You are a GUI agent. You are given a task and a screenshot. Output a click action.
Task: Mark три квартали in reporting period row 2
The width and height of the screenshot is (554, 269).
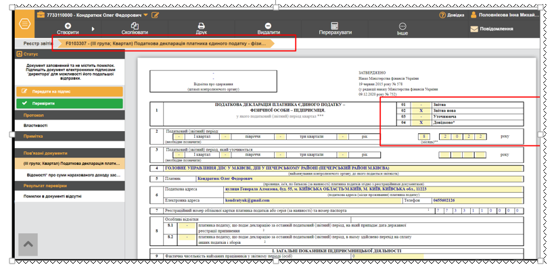pyautogui.click(x=281, y=137)
